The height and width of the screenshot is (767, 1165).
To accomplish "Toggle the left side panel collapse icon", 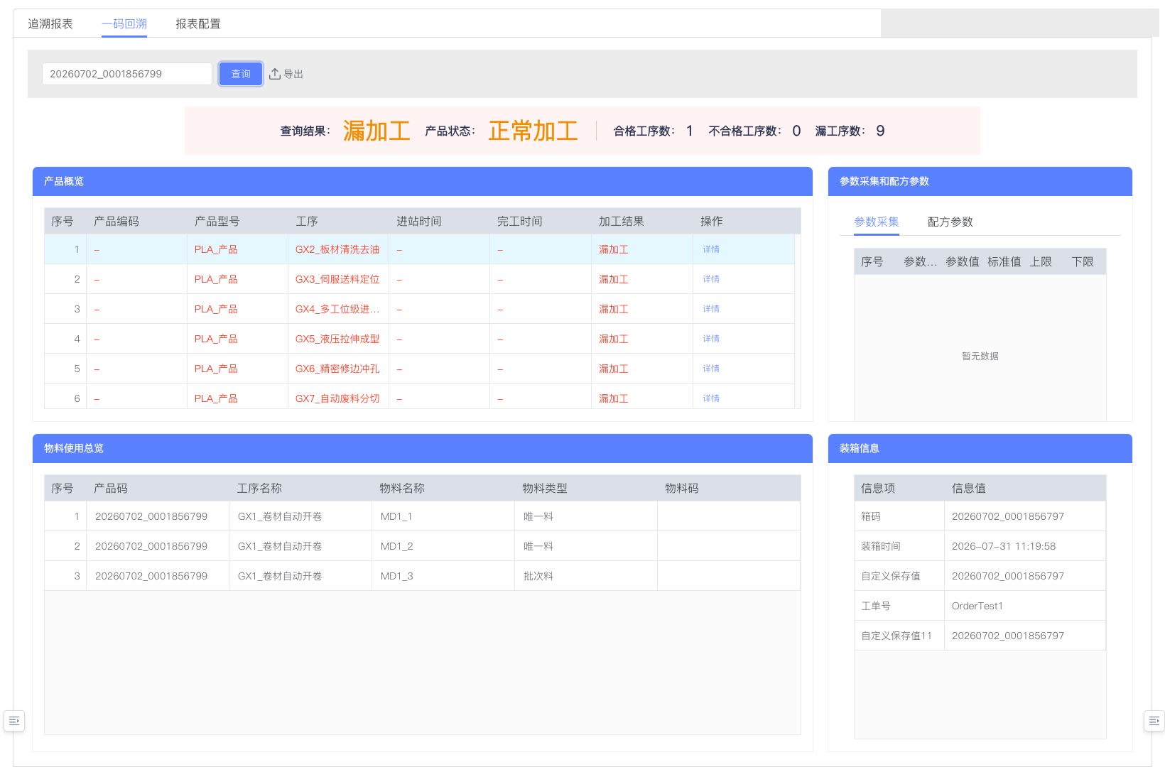I will pyautogui.click(x=14, y=721).
